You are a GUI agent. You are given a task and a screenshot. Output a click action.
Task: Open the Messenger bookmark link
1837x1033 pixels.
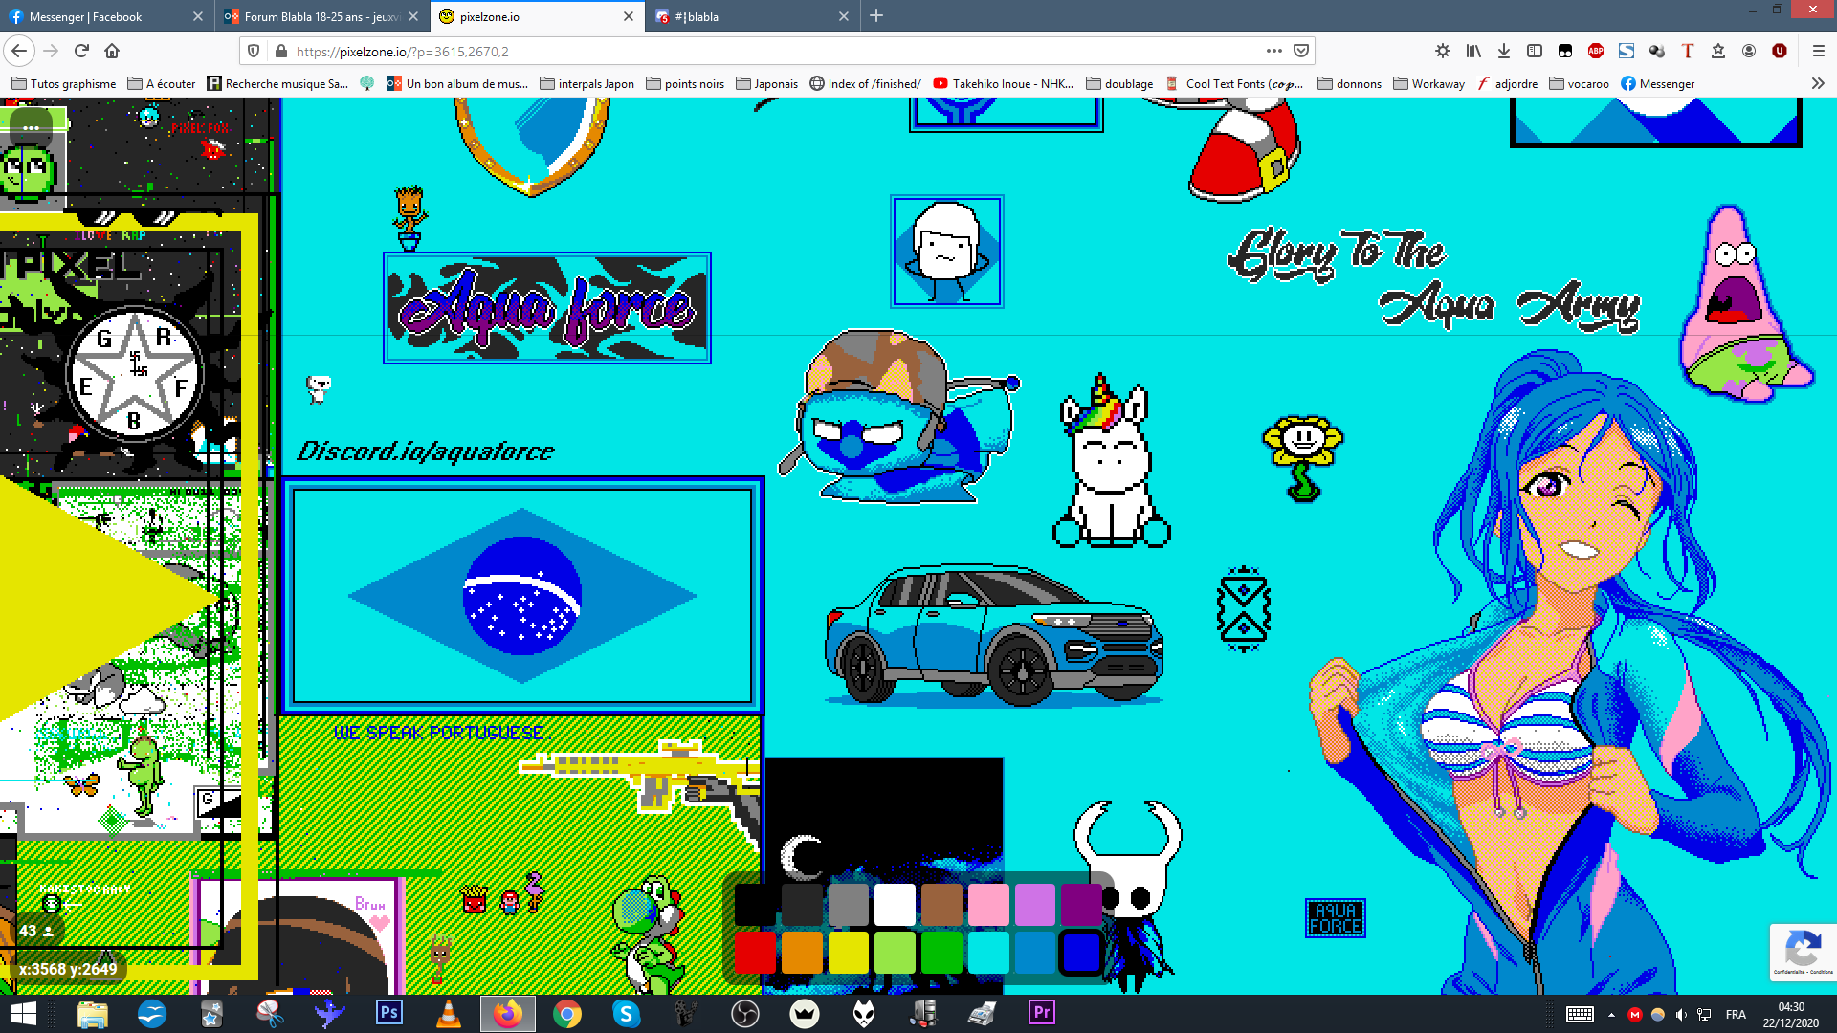[x=1657, y=83]
